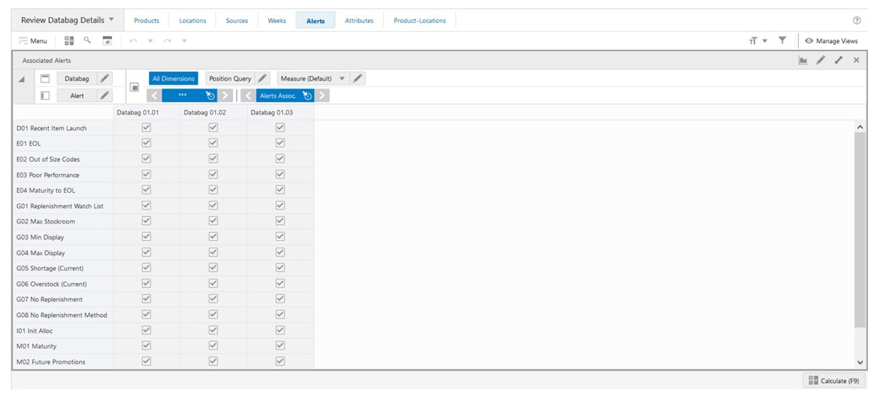Open the Measure (Default) dropdown
Image resolution: width=877 pixels, height=396 pixels.
pos(343,78)
